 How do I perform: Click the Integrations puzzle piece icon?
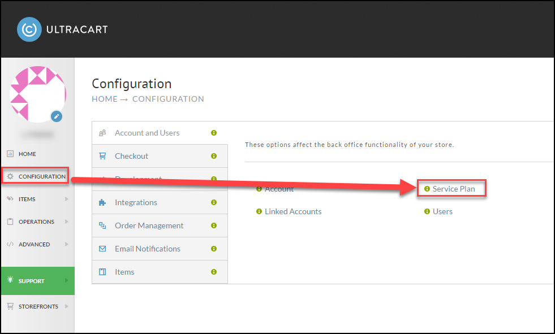tap(102, 202)
